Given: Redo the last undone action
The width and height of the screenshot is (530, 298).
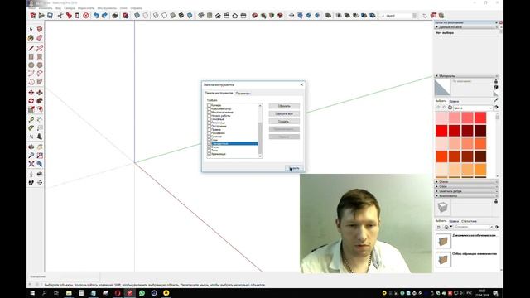Looking at the screenshot, I should (x=105, y=16).
